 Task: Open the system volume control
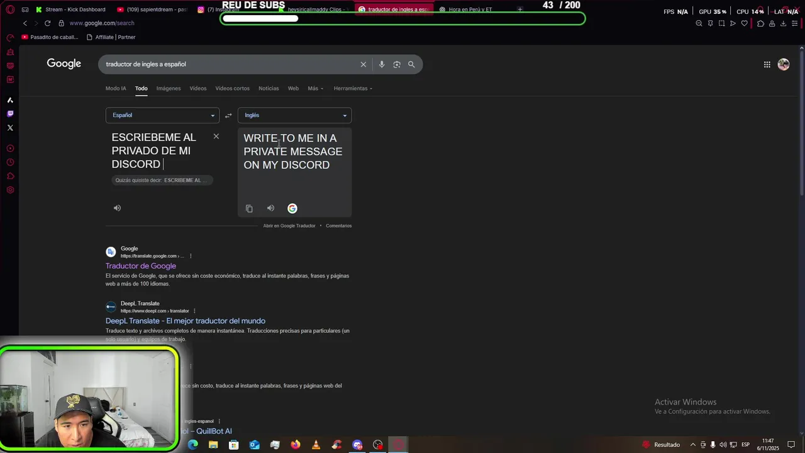(x=723, y=445)
